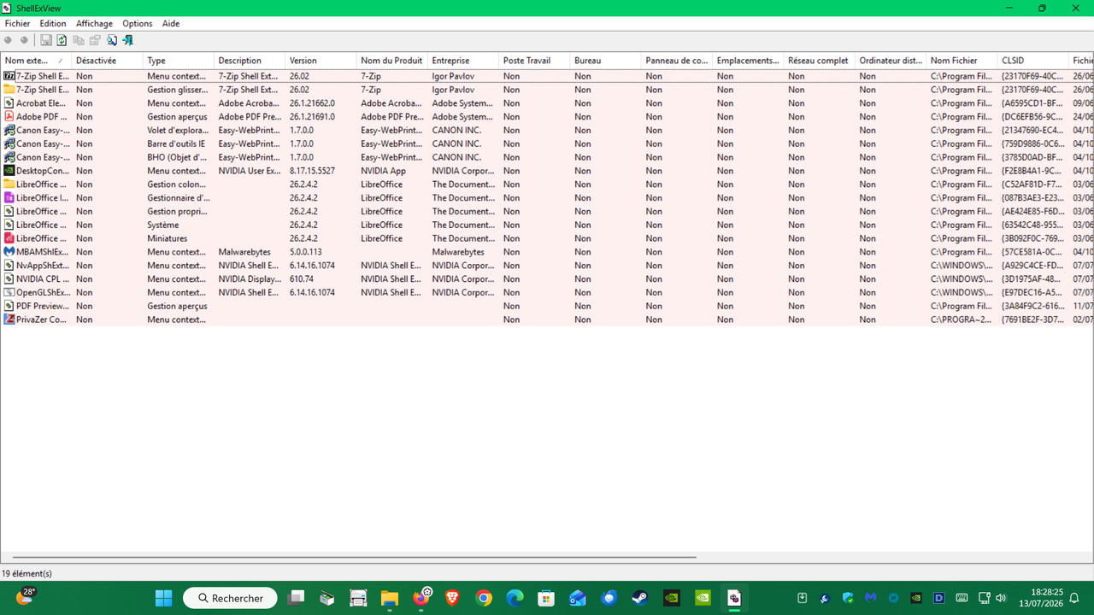Click the volume icon in system tray

(x=1001, y=598)
